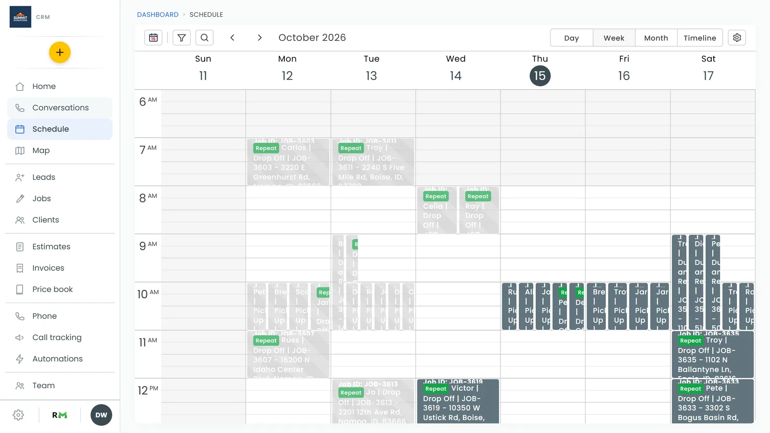
Task: Go to the next week arrow
Action: pyautogui.click(x=260, y=38)
